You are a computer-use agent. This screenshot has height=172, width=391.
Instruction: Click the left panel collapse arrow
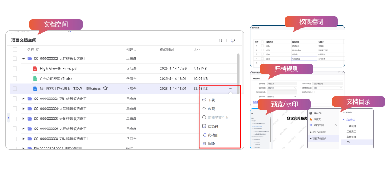point(9,117)
